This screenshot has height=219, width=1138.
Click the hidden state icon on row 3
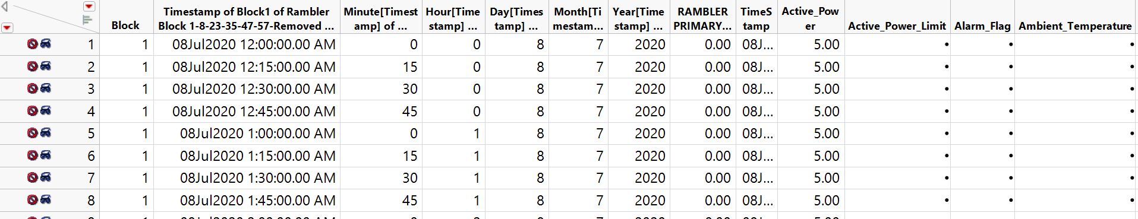coord(45,88)
